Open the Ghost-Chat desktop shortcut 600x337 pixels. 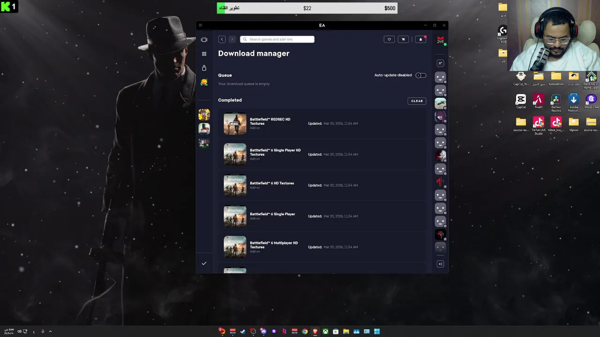[x=591, y=101]
